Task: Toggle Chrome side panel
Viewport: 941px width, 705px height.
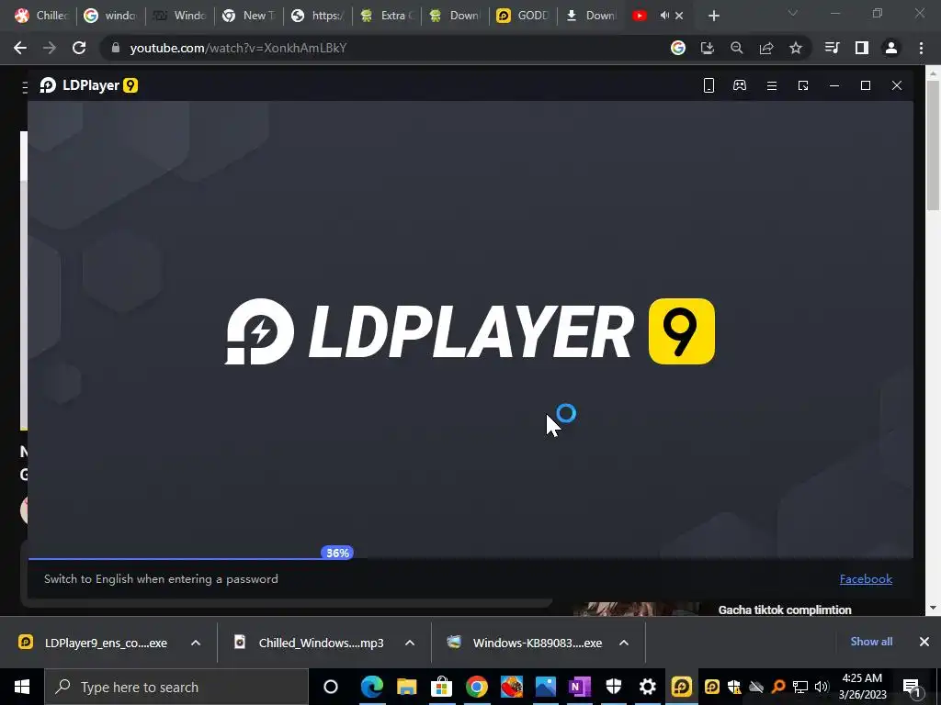Action: [x=862, y=48]
